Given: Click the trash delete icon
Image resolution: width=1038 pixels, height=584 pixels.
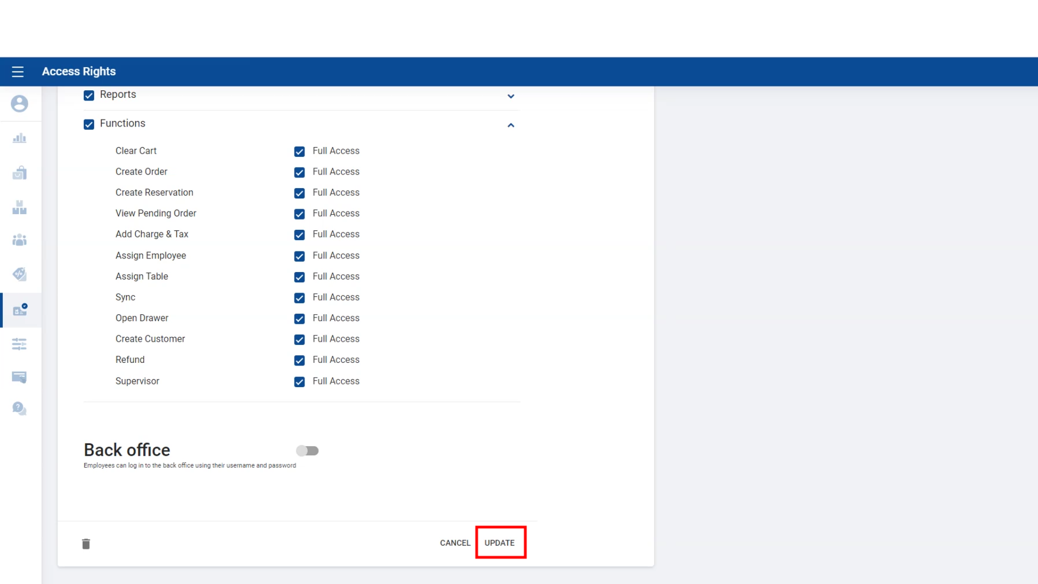Looking at the screenshot, I should (86, 543).
